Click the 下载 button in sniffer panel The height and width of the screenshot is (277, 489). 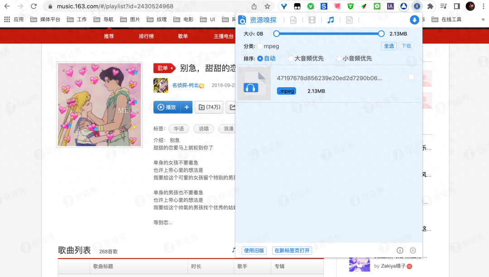coord(406,46)
